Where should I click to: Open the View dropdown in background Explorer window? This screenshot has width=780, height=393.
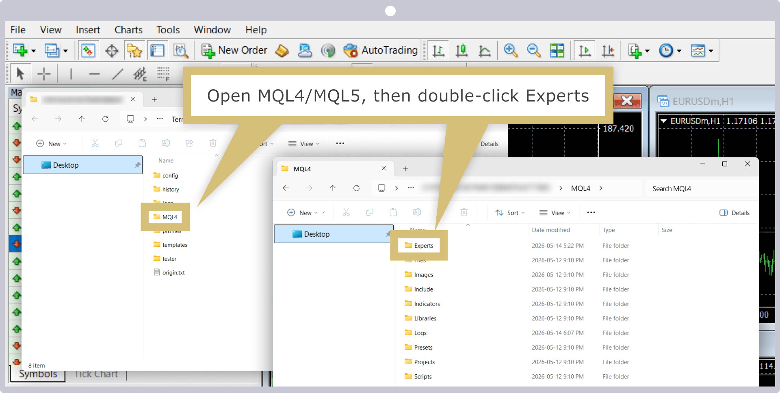304,144
